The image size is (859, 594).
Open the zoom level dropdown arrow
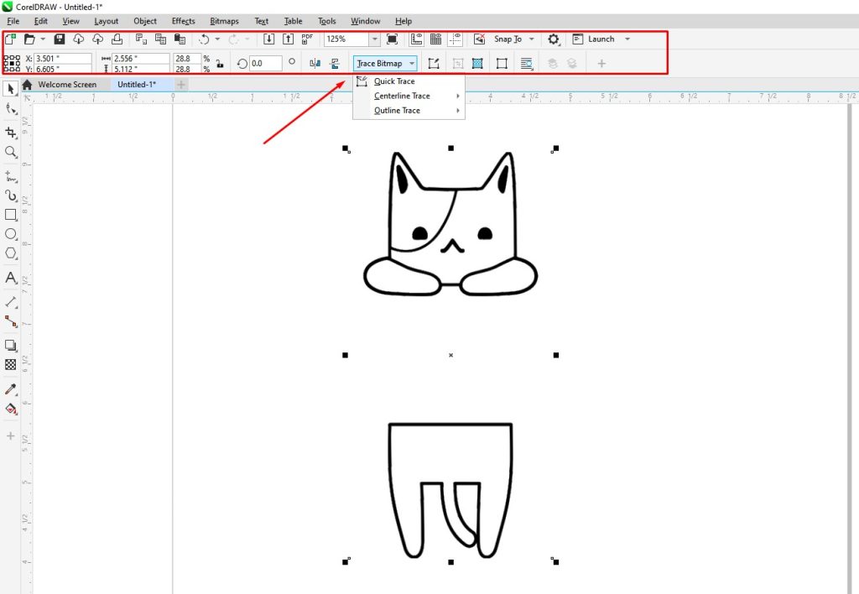[374, 39]
